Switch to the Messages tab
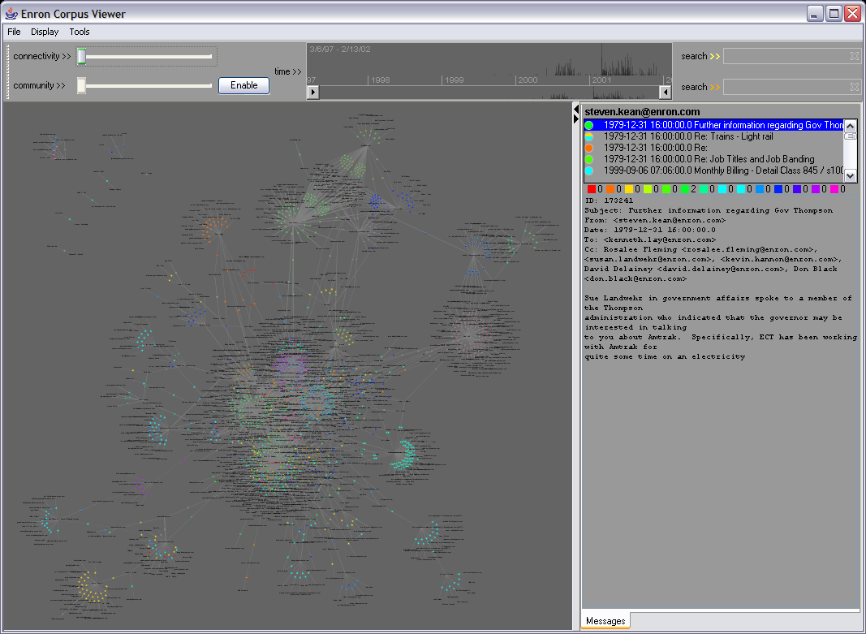This screenshot has width=866, height=634. coord(605,621)
